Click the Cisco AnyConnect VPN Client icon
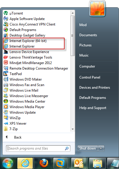 click(6, 24)
